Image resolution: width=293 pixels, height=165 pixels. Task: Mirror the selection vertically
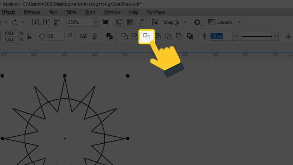pyautogui.click(x=95, y=36)
